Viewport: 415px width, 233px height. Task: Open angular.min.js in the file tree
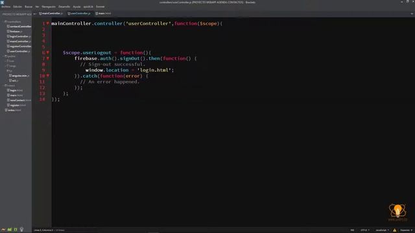[19, 76]
